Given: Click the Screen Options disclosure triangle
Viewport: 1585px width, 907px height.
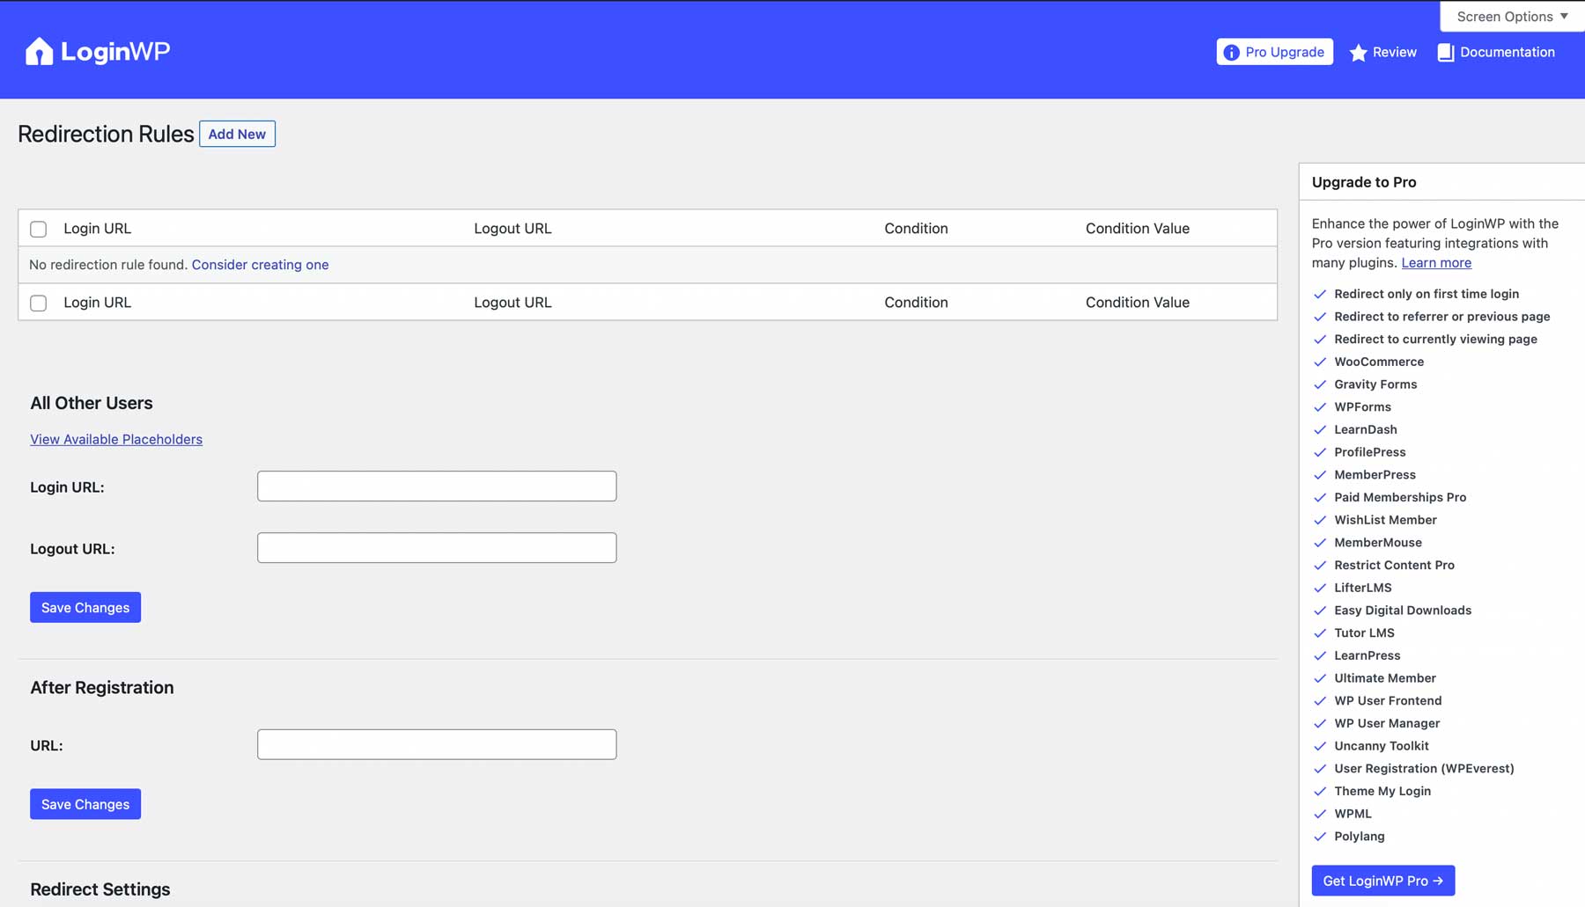Looking at the screenshot, I should click(1565, 16).
